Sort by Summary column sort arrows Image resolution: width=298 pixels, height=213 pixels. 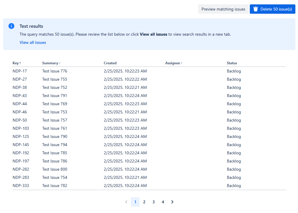60,63
